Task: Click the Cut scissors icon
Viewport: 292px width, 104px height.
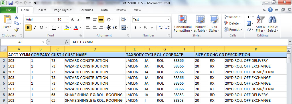Action: [x=16, y=17]
